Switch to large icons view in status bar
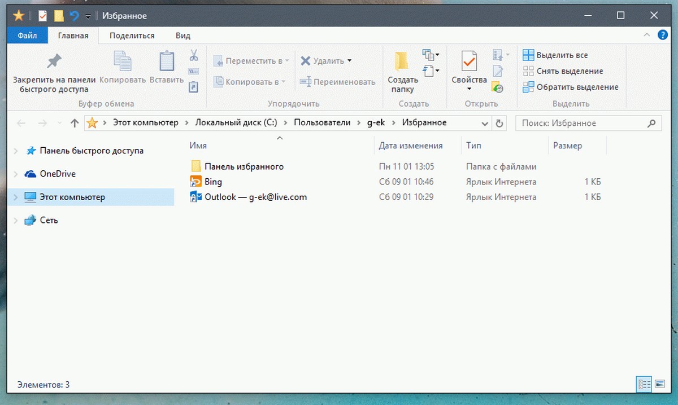 (659, 384)
